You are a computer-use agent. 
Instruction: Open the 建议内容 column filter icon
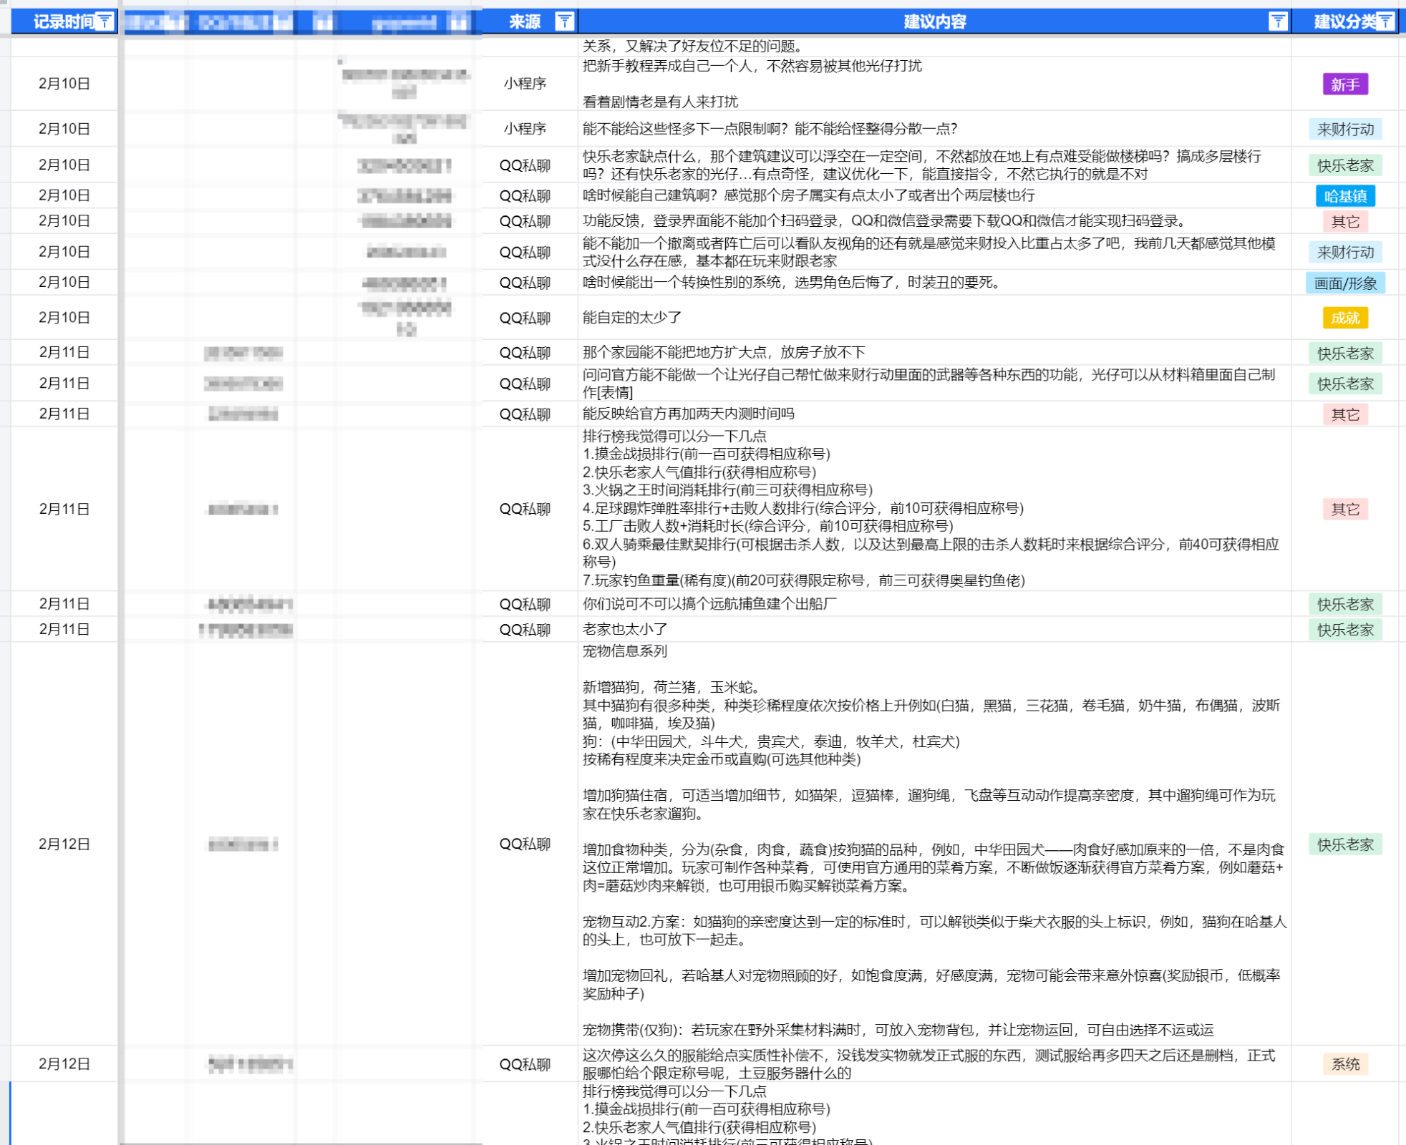(x=1277, y=21)
